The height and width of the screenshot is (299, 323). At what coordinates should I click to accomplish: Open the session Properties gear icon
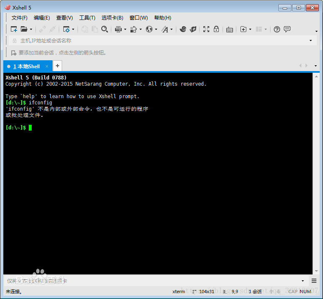pos(66,29)
